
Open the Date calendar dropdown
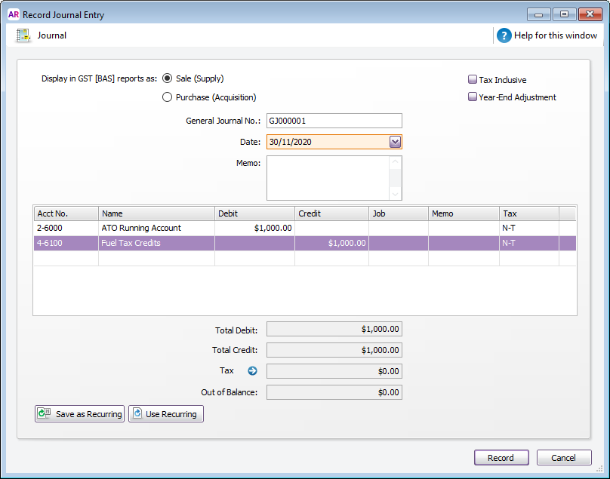click(x=396, y=141)
